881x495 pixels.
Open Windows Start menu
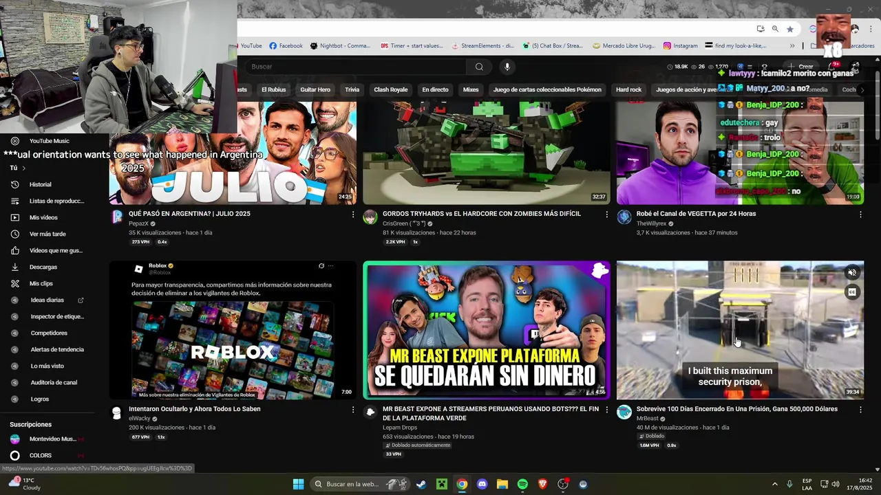coord(298,484)
